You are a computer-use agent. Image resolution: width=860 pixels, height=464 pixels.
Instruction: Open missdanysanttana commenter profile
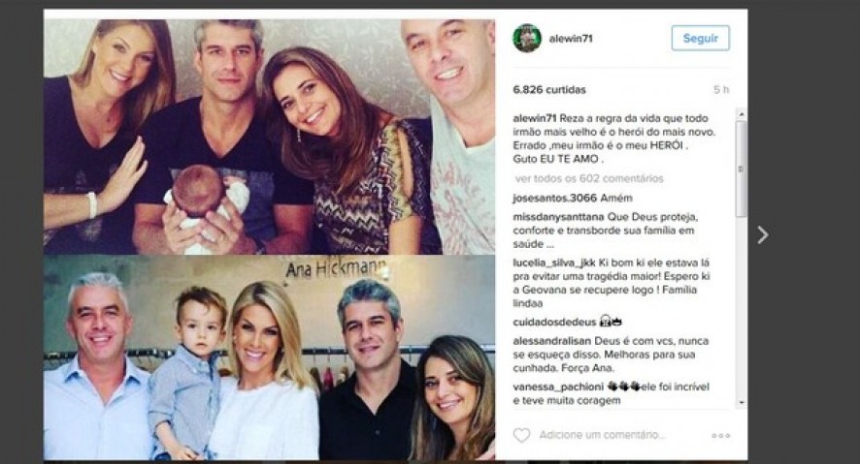click(558, 217)
